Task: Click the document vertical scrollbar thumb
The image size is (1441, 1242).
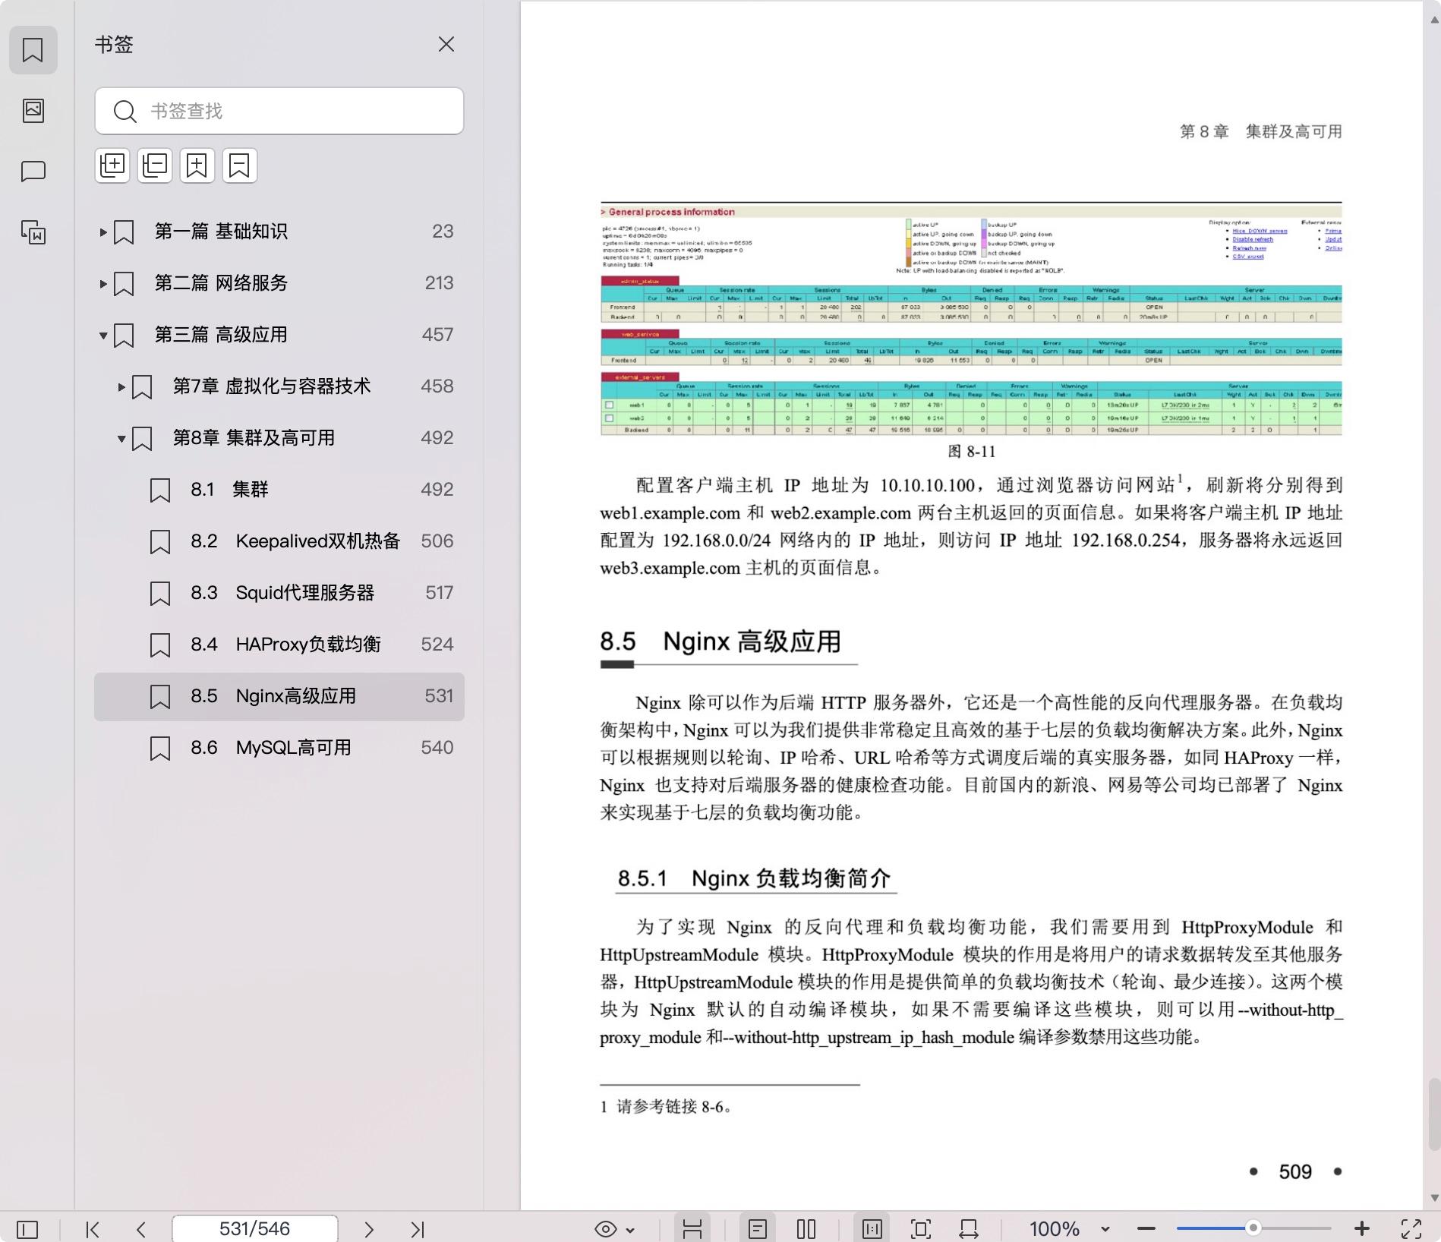Action: [x=1434, y=1114]
